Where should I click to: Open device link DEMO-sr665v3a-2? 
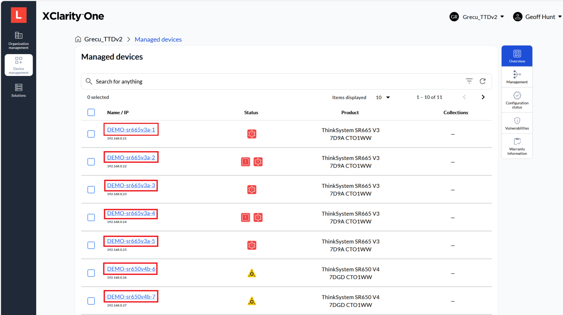tap(131, 157)
